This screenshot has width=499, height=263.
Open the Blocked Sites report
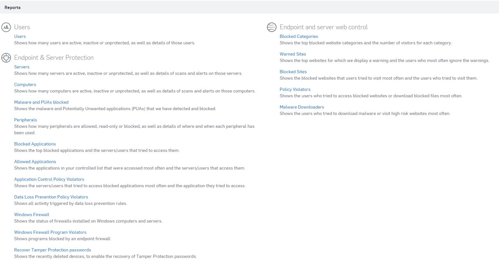tap(293, 72)
